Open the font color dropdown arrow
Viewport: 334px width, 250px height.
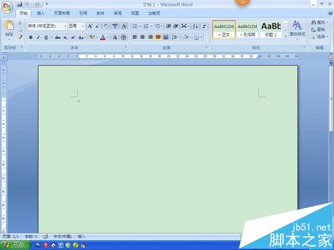coord(108,37)
